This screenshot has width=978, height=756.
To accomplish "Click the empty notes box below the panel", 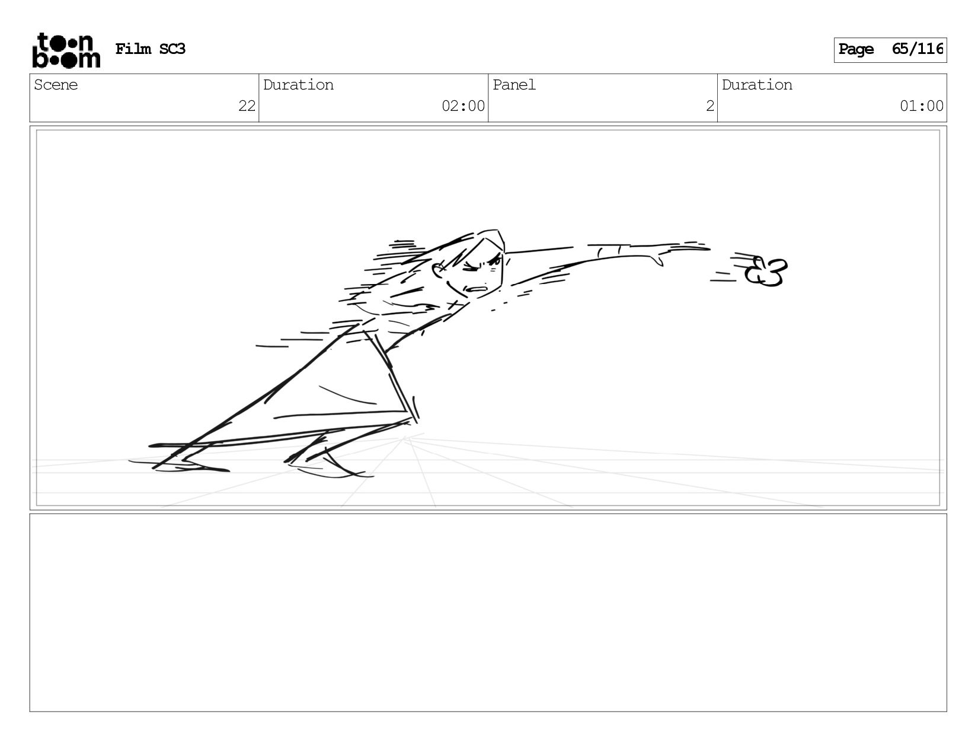I will 488,613.
